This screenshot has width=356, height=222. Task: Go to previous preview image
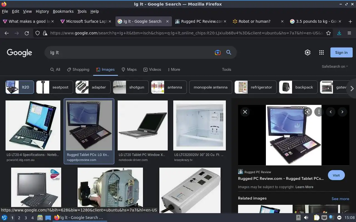(331, 112)
